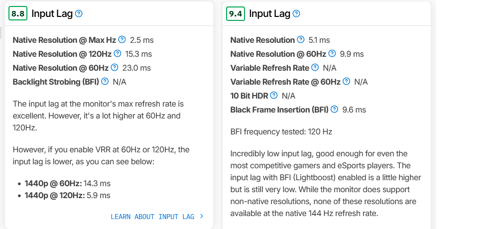This screenshot has height=229, width=498.
Task: Click the chevron arrow after Learn About Input Lag
Action: pos(202,216)
